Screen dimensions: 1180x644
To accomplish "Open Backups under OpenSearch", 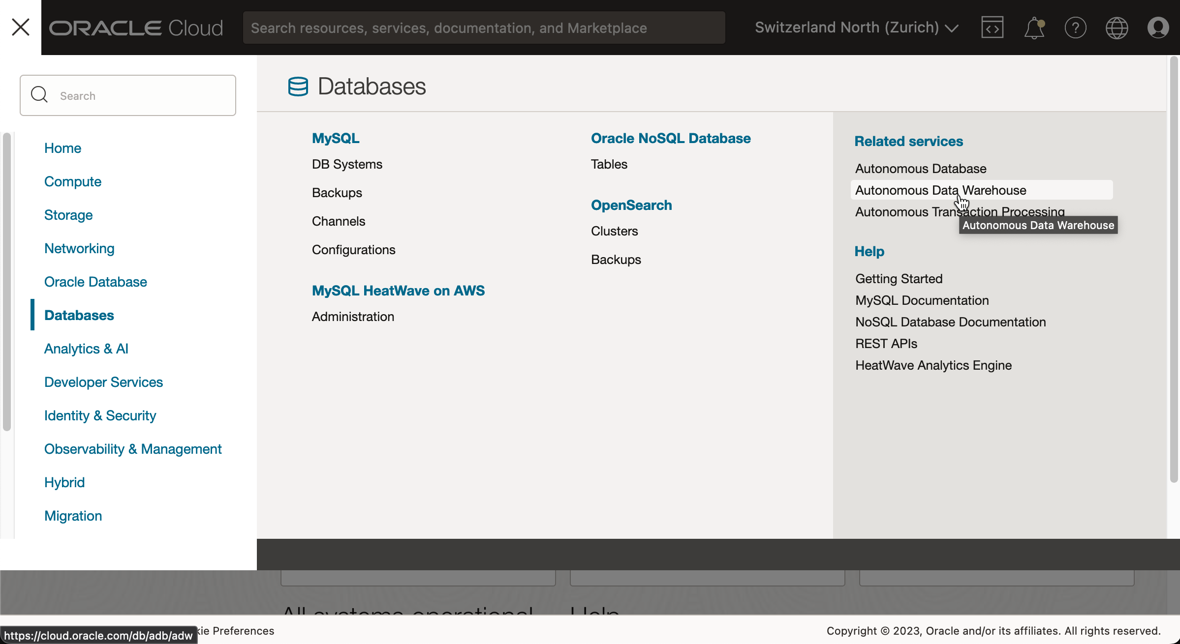I will (x=616, y=260).
